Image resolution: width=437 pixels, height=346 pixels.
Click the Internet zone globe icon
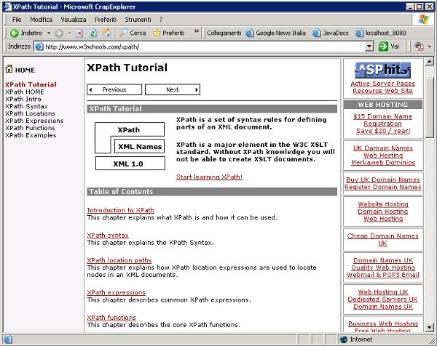tap(344, 339)
